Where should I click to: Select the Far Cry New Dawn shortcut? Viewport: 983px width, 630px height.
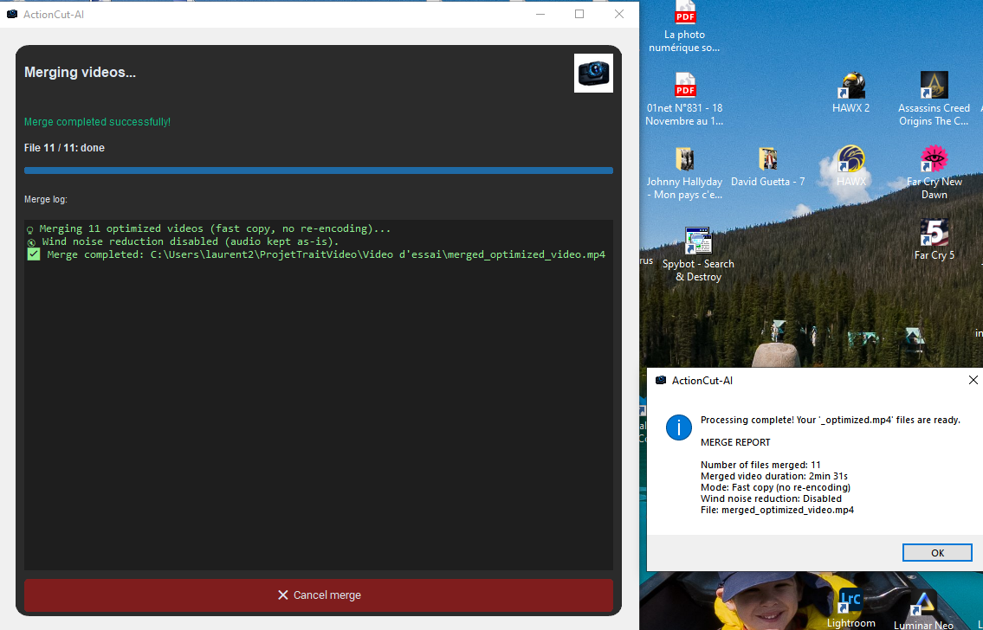click(934, 172)
